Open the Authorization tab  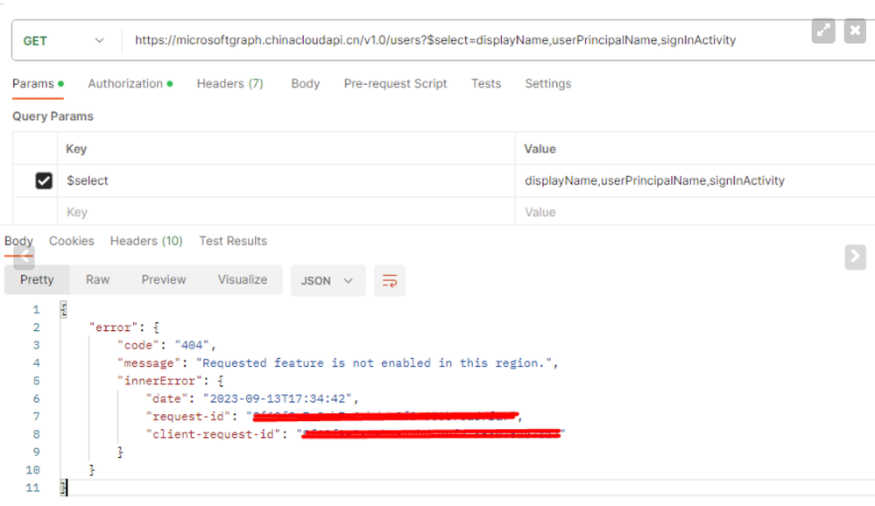point(130,84)
